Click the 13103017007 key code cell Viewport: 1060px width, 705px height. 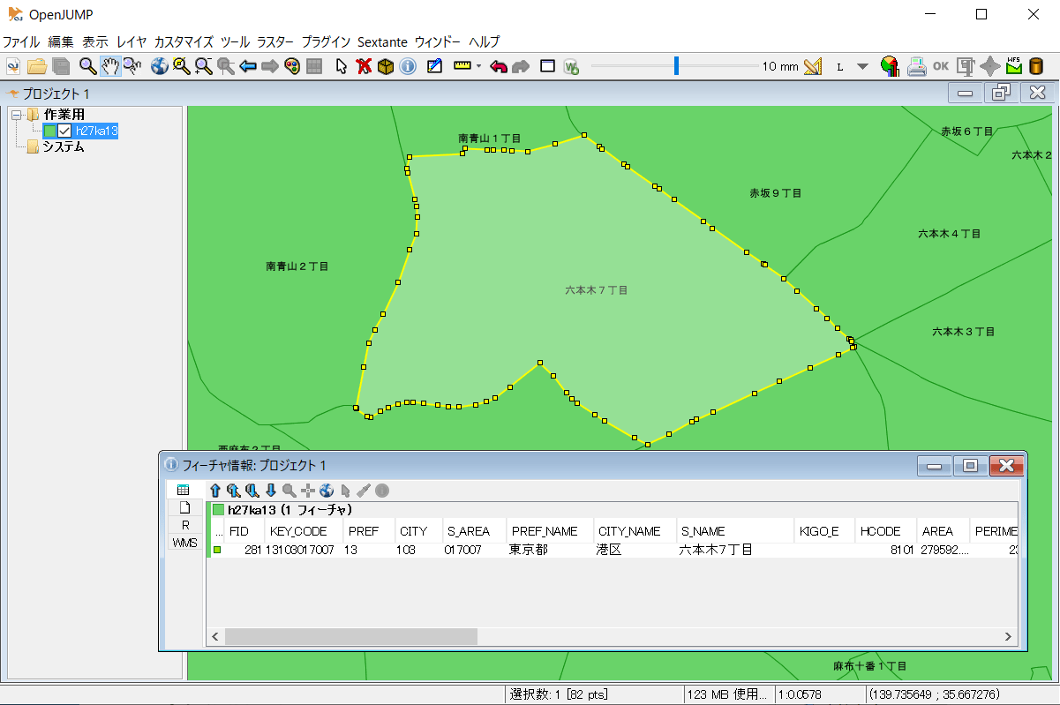303,550
